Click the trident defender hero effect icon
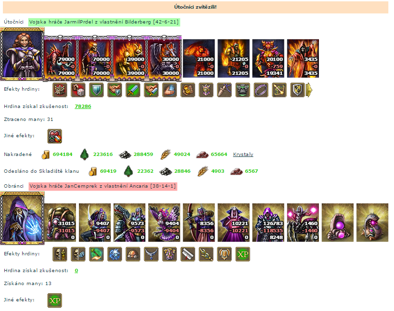Screen dimensions: 394x311 (206, 254)
